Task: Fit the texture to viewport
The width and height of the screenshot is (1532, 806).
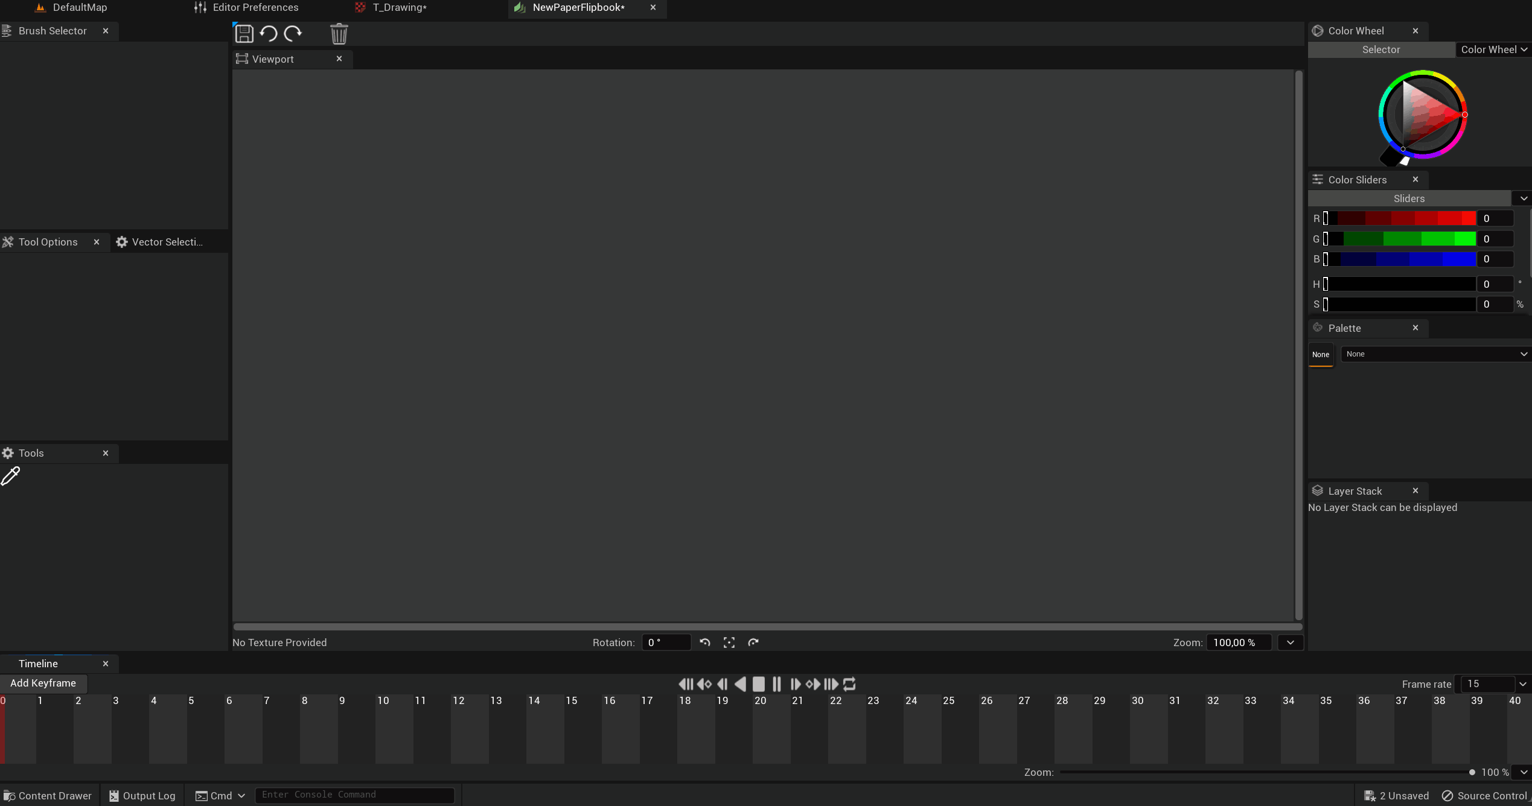Action: tap(729, 642)
